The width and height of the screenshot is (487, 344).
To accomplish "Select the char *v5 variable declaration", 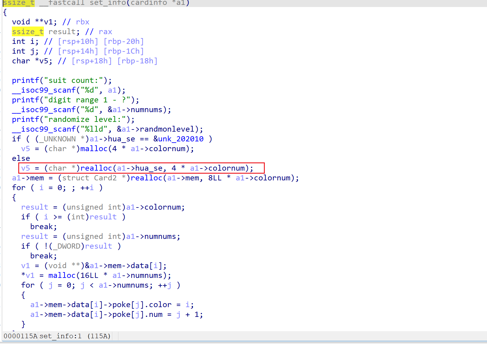I will coord(44,61).
